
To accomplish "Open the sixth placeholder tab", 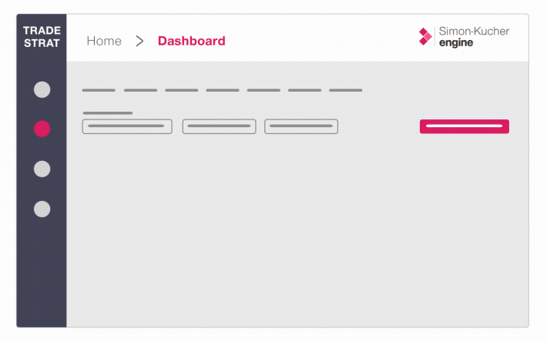I will (304, 90).
